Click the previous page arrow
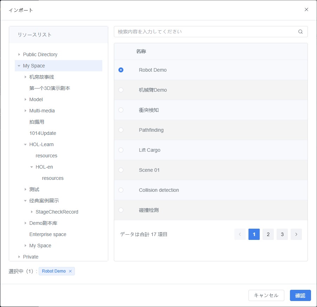317x307 pixels. 240,234
